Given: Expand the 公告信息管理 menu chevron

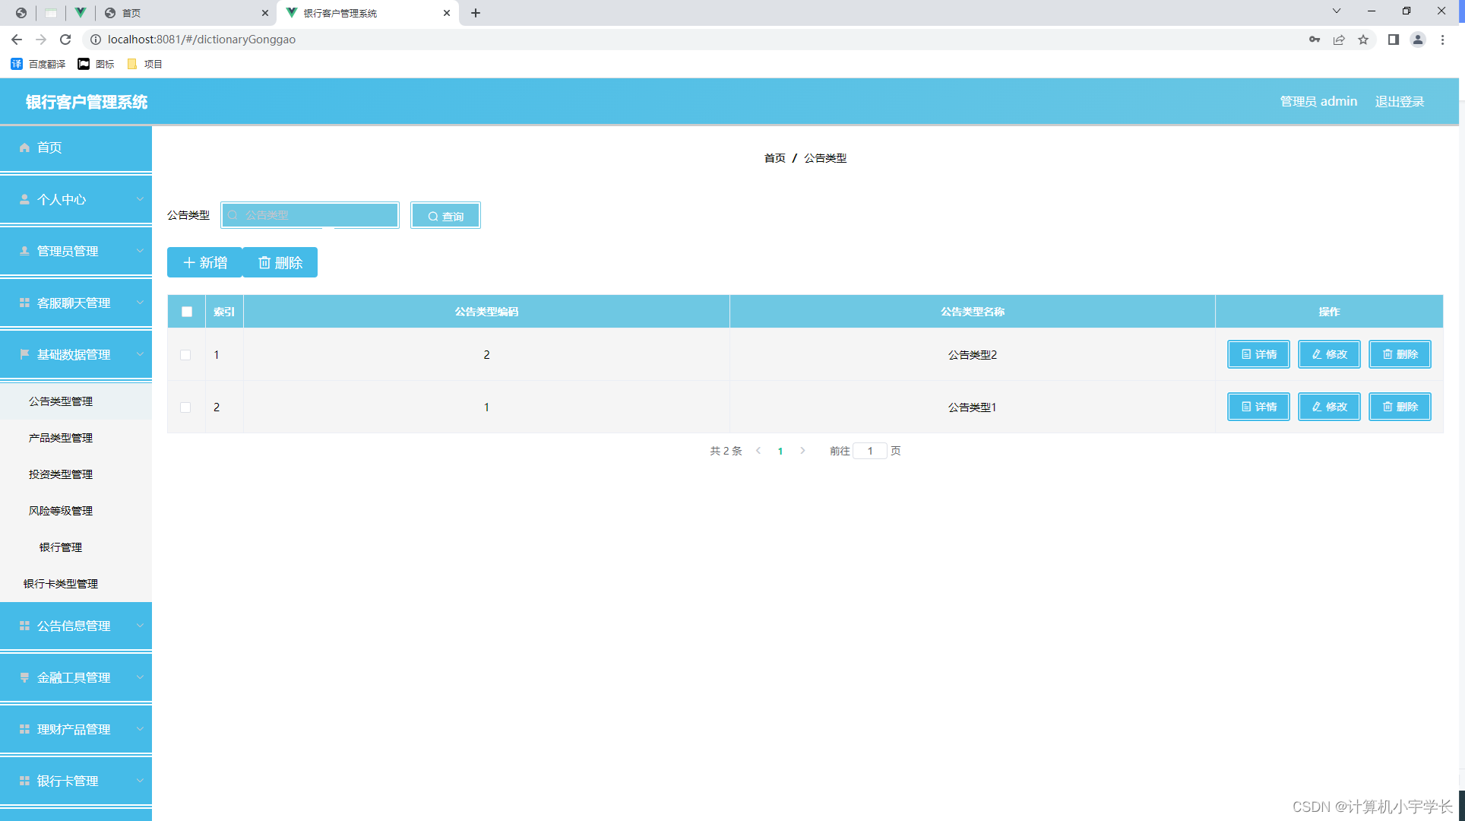Looking at the screenshot, I should (x=140, y=626).
